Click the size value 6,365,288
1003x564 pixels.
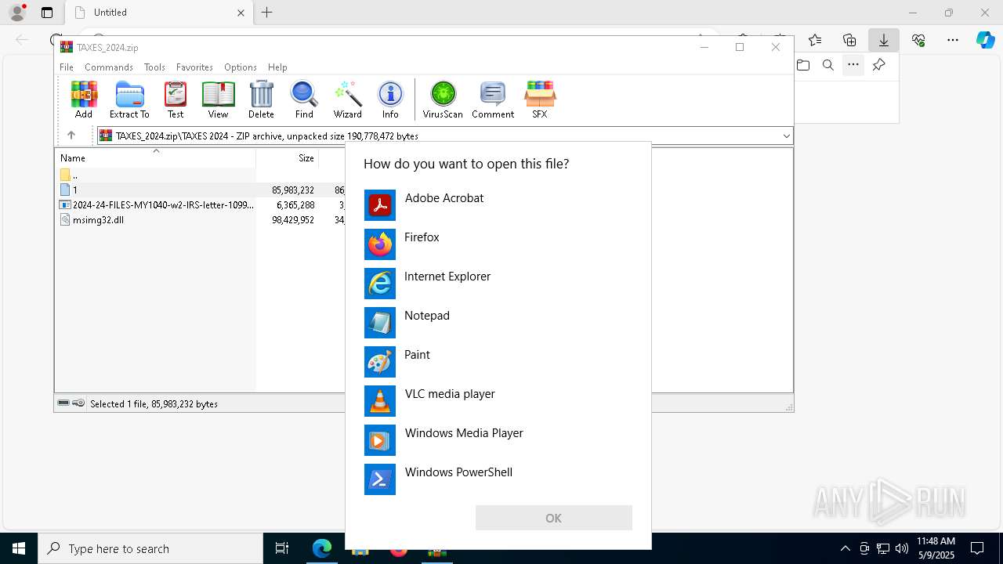coord(295,205)
